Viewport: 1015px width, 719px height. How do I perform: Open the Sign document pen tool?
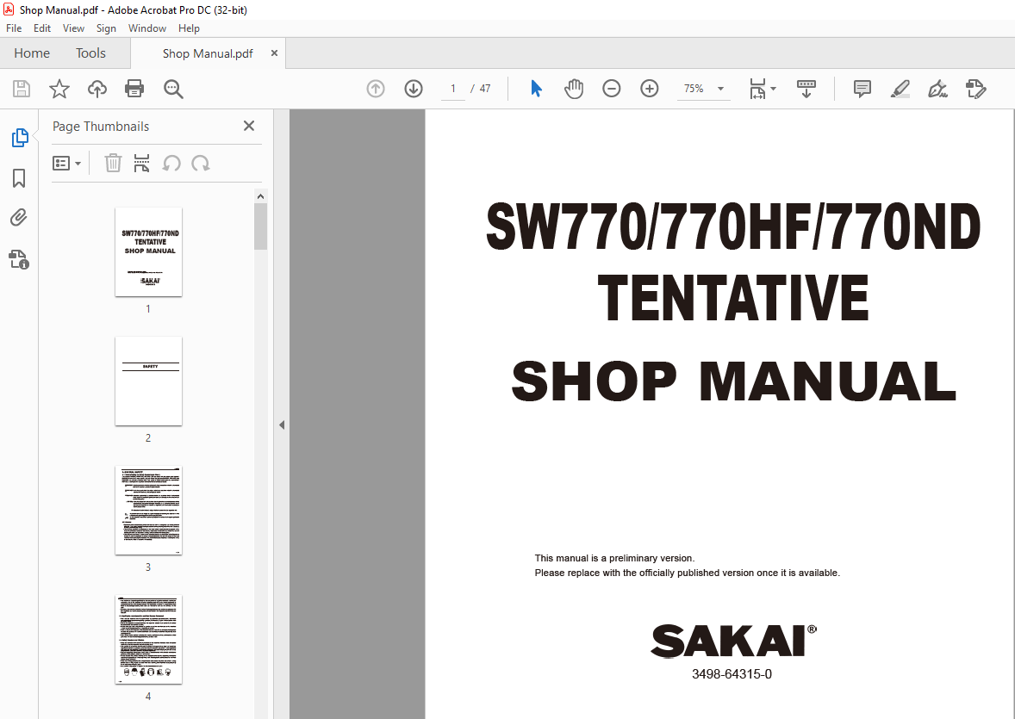coord(937,89)
